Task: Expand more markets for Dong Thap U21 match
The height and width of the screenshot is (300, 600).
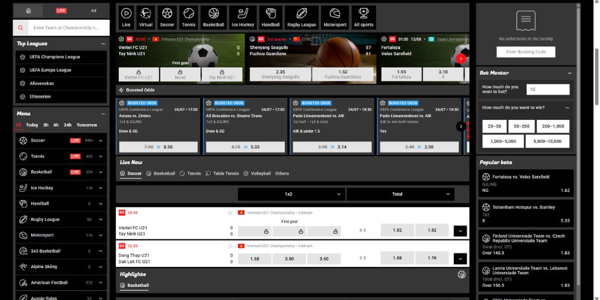Action: [460, 259]
